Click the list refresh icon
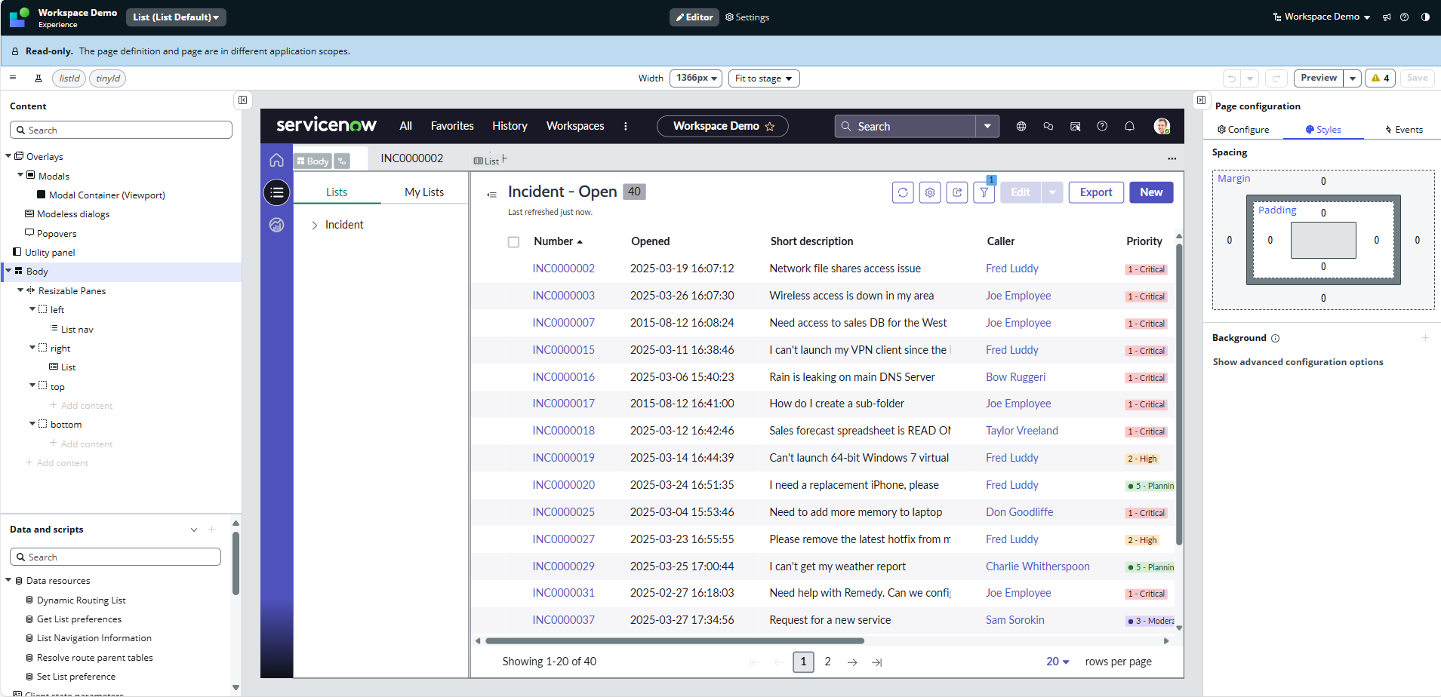Image resolution: width=1441 pixels, height=697 pixels. (x=903, y=192)
